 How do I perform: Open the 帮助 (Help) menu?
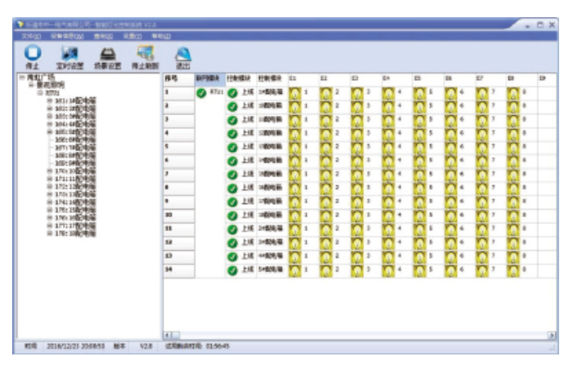tap(160, 37)
